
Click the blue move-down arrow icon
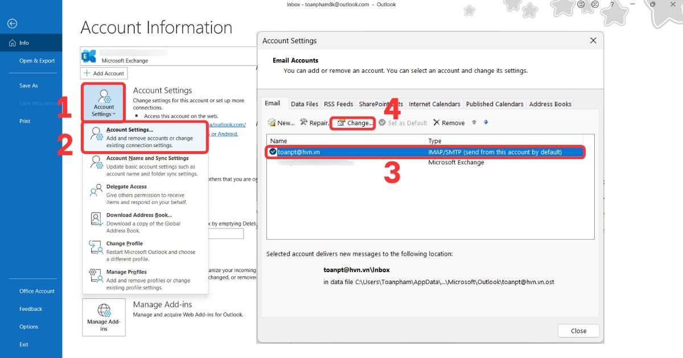pos(485,122)
